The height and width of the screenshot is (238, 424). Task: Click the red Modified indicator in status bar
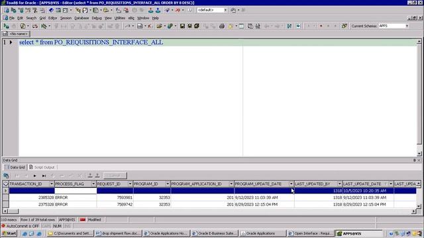coord(83,219)
